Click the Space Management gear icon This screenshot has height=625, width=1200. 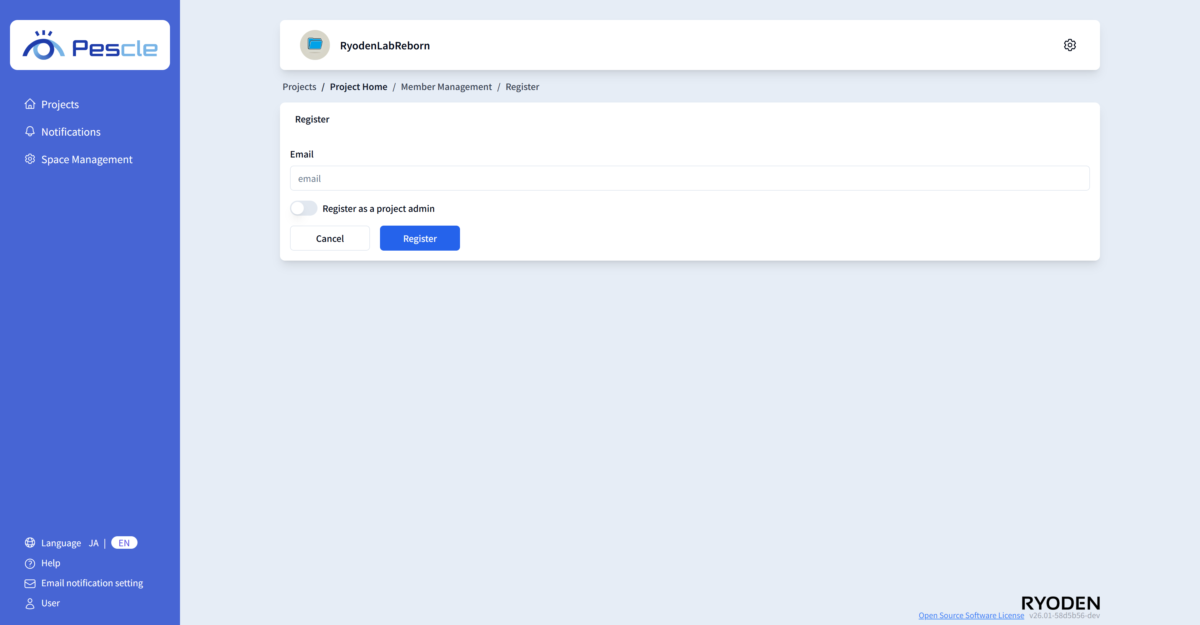pyautogui.click(x=30, y=159)
